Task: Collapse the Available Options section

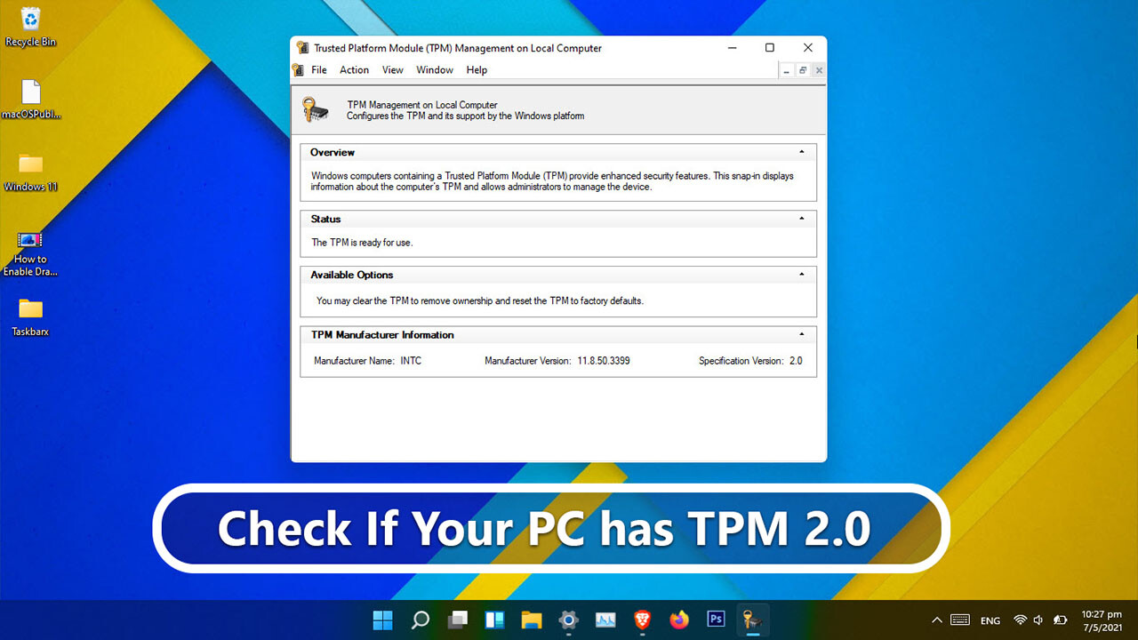Action: click(x=802, y=275)
